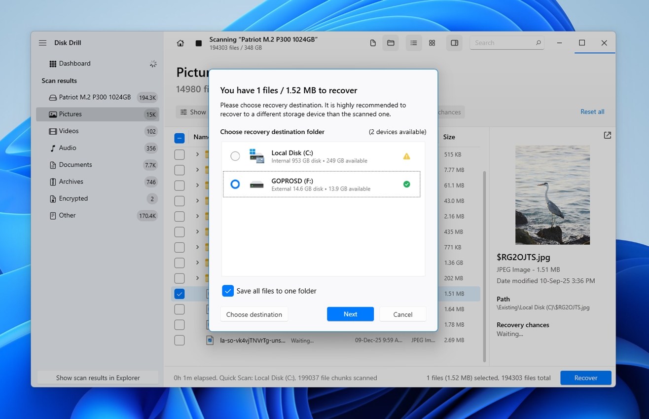Click the green check icon for GOPROSD (F:)

click(x=406, y=184)
